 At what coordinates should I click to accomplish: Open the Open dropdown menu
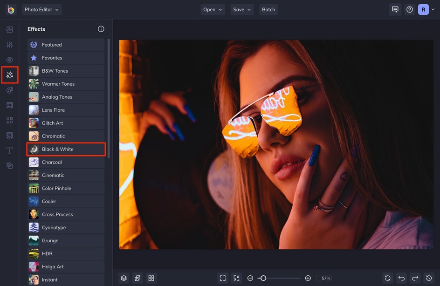[213, 9]
